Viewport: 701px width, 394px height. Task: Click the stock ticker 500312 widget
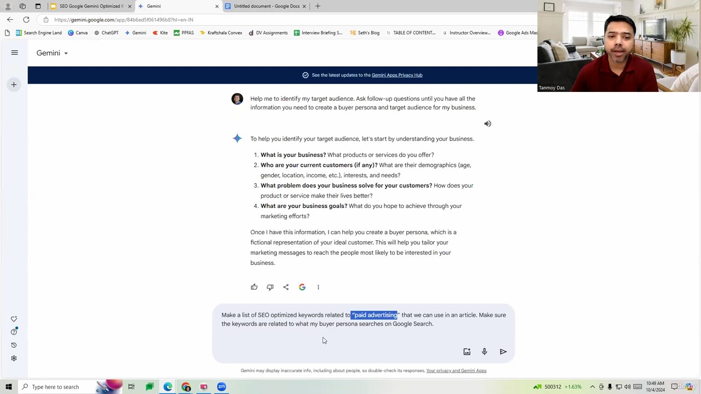click(558, 387)
